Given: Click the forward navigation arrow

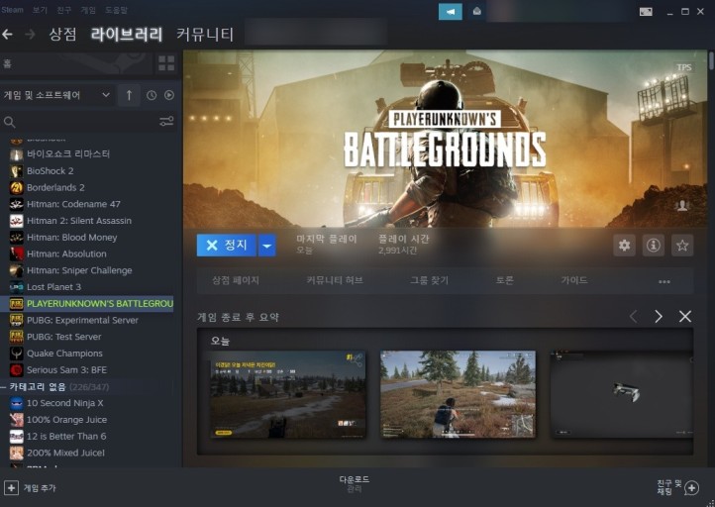Looking at the screenshot, I should point(30,35).
